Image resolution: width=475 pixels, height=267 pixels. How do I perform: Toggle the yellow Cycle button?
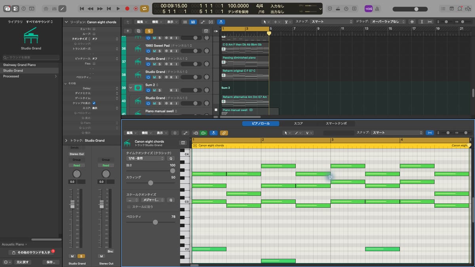coord(145,8)
